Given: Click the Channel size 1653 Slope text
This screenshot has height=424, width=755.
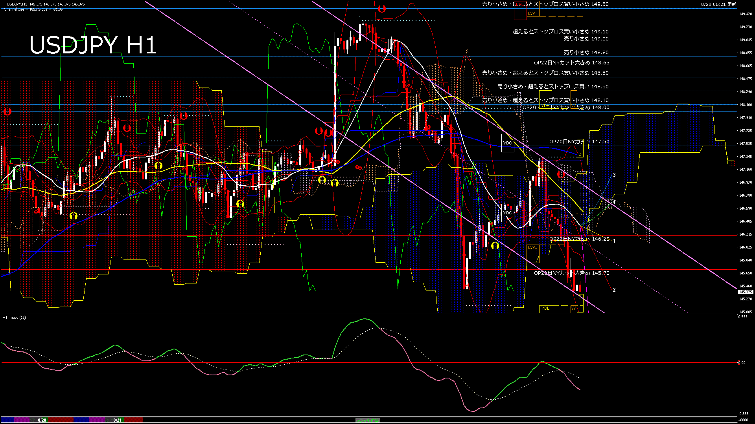Looking at the screenshot, I should [x=33, y=9].
